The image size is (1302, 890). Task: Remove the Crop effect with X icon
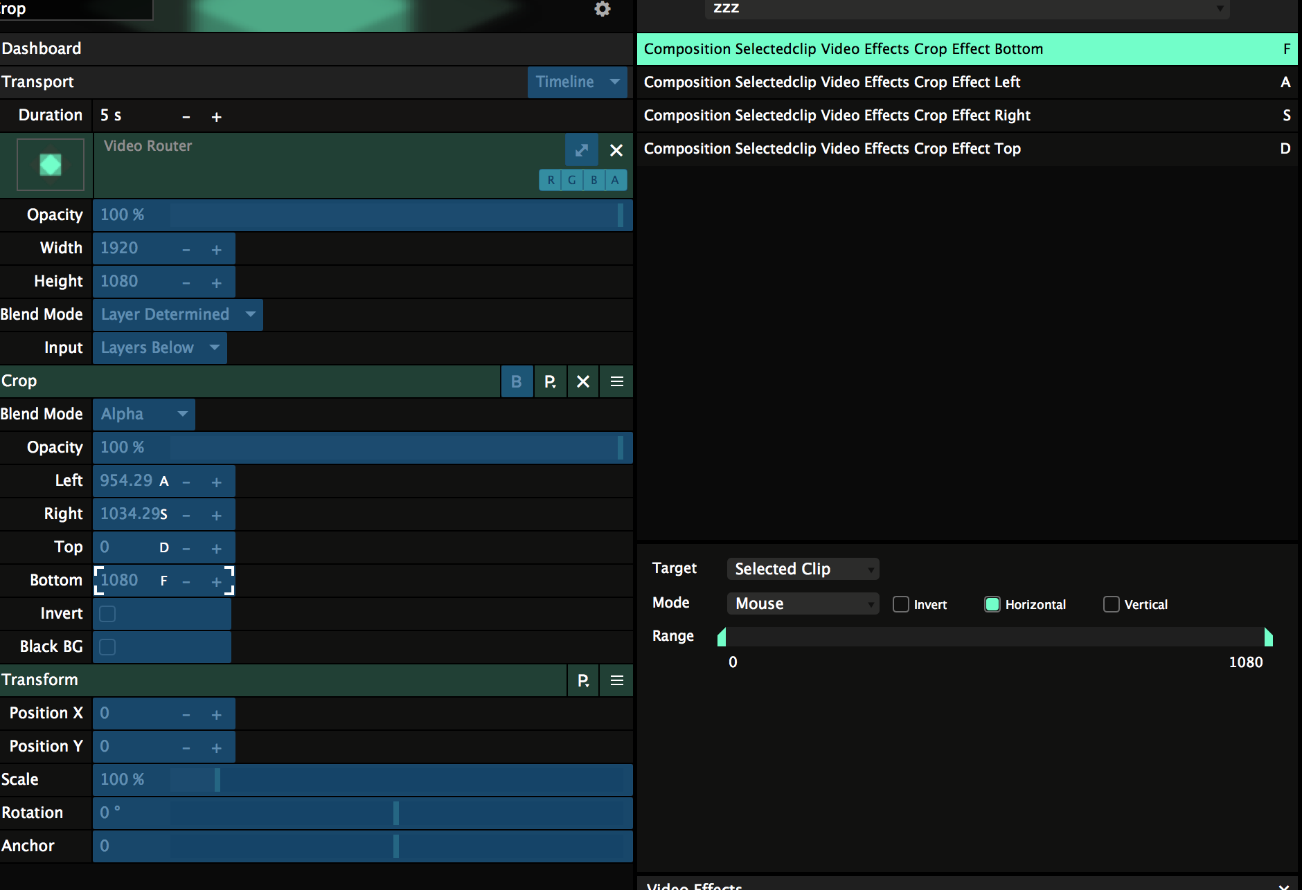coord(583,381)
